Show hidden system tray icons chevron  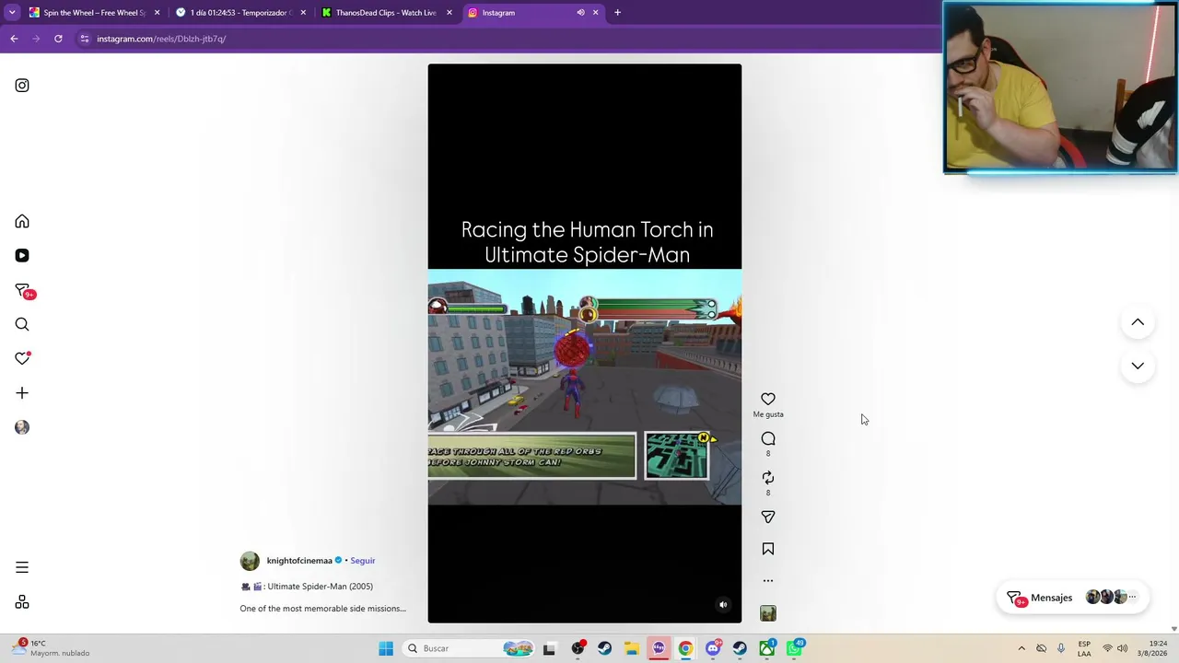coord(1021,649)
